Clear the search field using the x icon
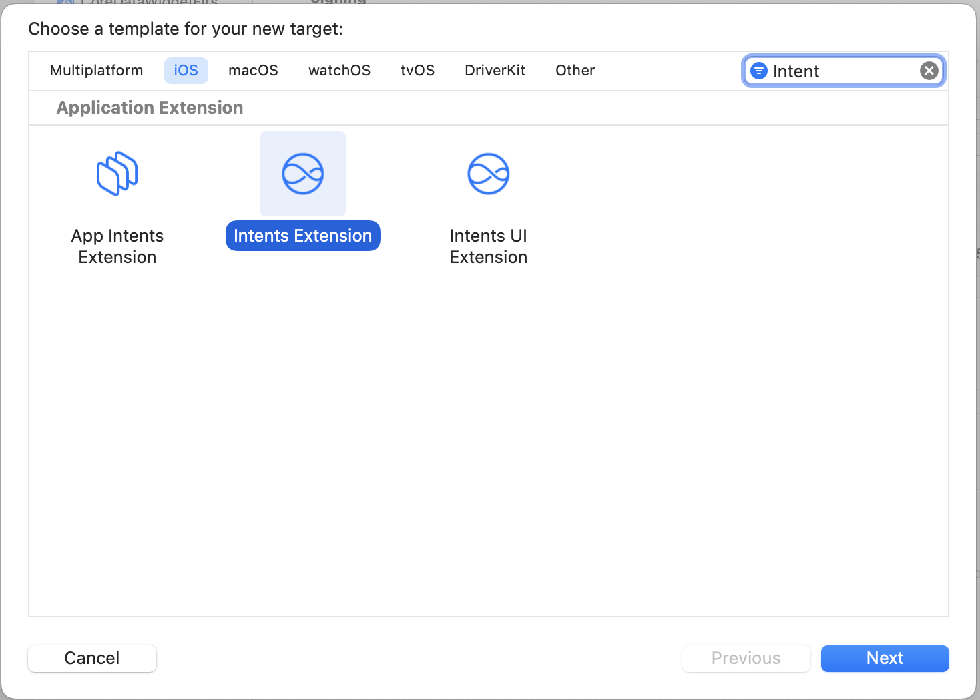Screen dimensions: 980x700 (929, 71)
